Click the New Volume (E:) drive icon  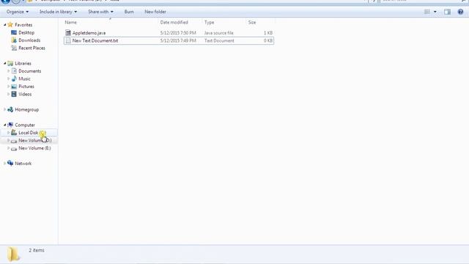(x=14, y=148)
